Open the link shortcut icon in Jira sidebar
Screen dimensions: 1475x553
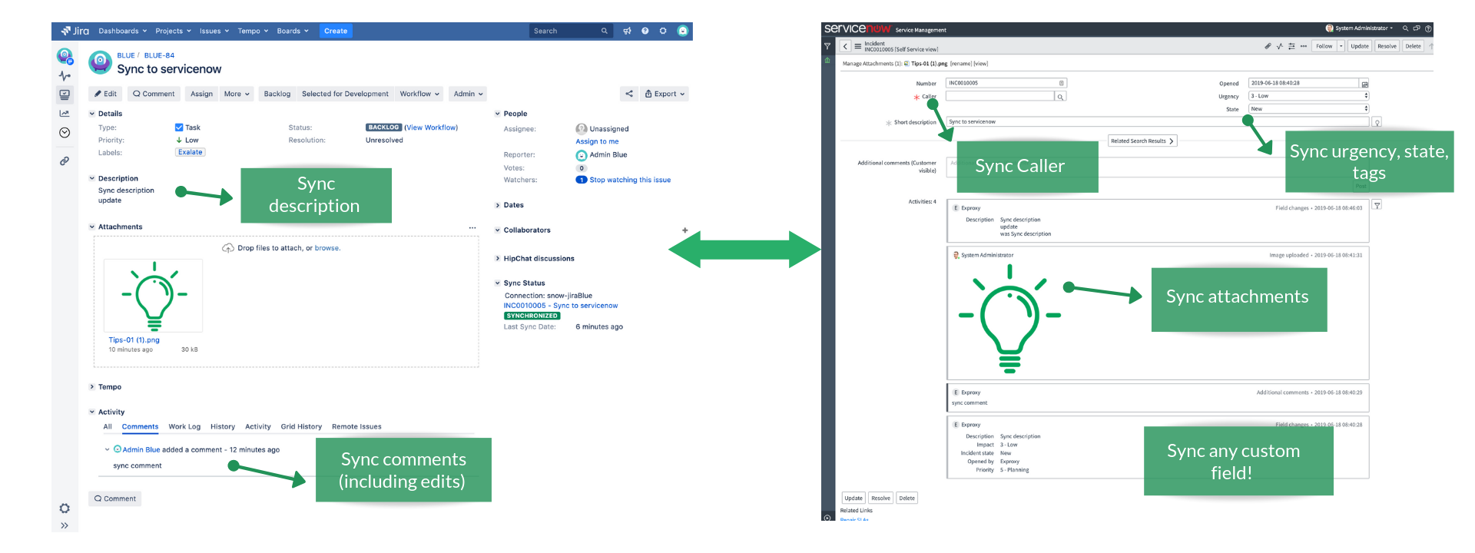pyautogui.click(x=65, y=161)
